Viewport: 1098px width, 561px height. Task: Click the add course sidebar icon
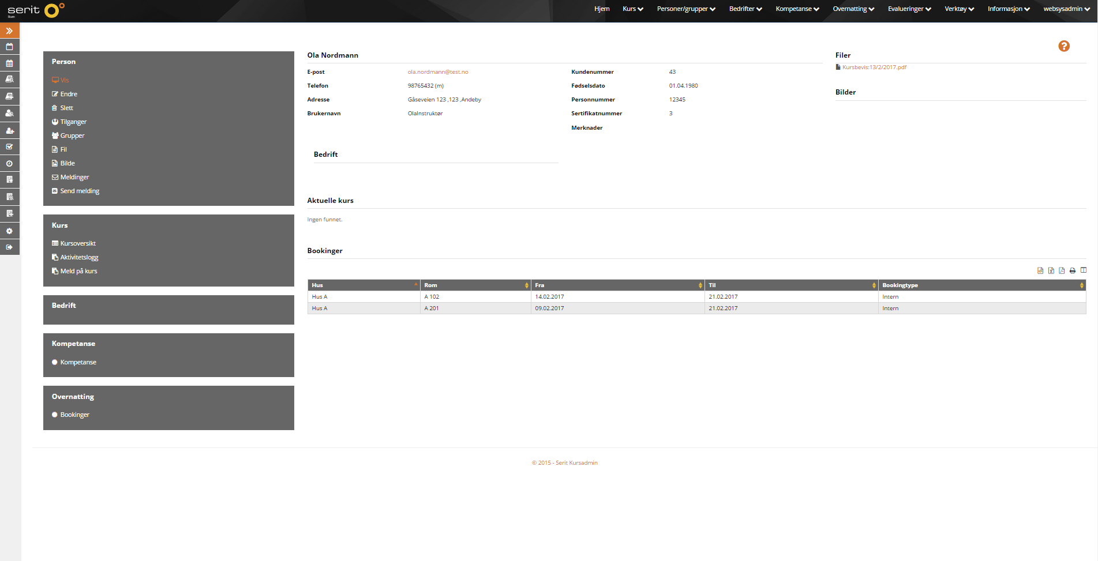pyautogui.click(x=10, y=96)
